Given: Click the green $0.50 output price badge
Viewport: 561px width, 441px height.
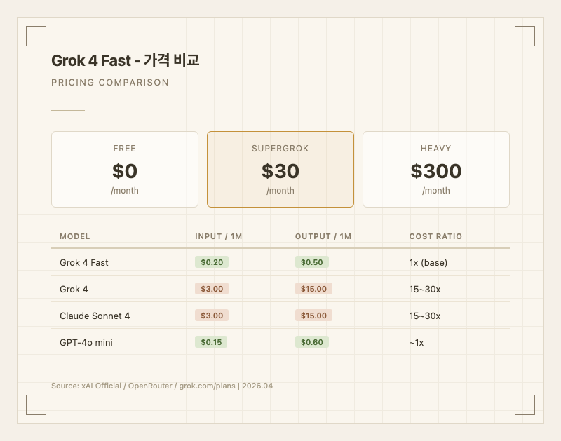Looking at the screenshot, I should click(312, 262).
